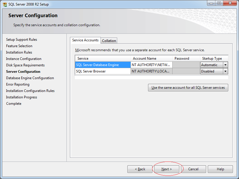The width and height of the screenshot is (239, 179).
Task: Click Installation Rules in the sidebar
Action: [19, 52]
